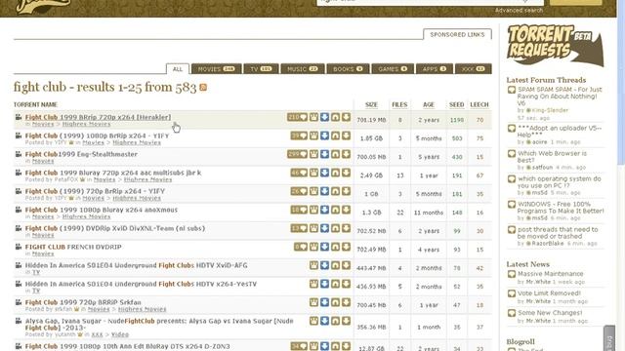Open 'Vote Limit Removed!' news item

click(549, 293)
